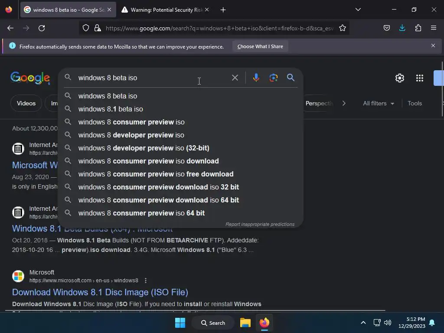This screenshot has height=333, width=444.
Task: Click the forward navigation arrow
Action: [x=26, y=28]
